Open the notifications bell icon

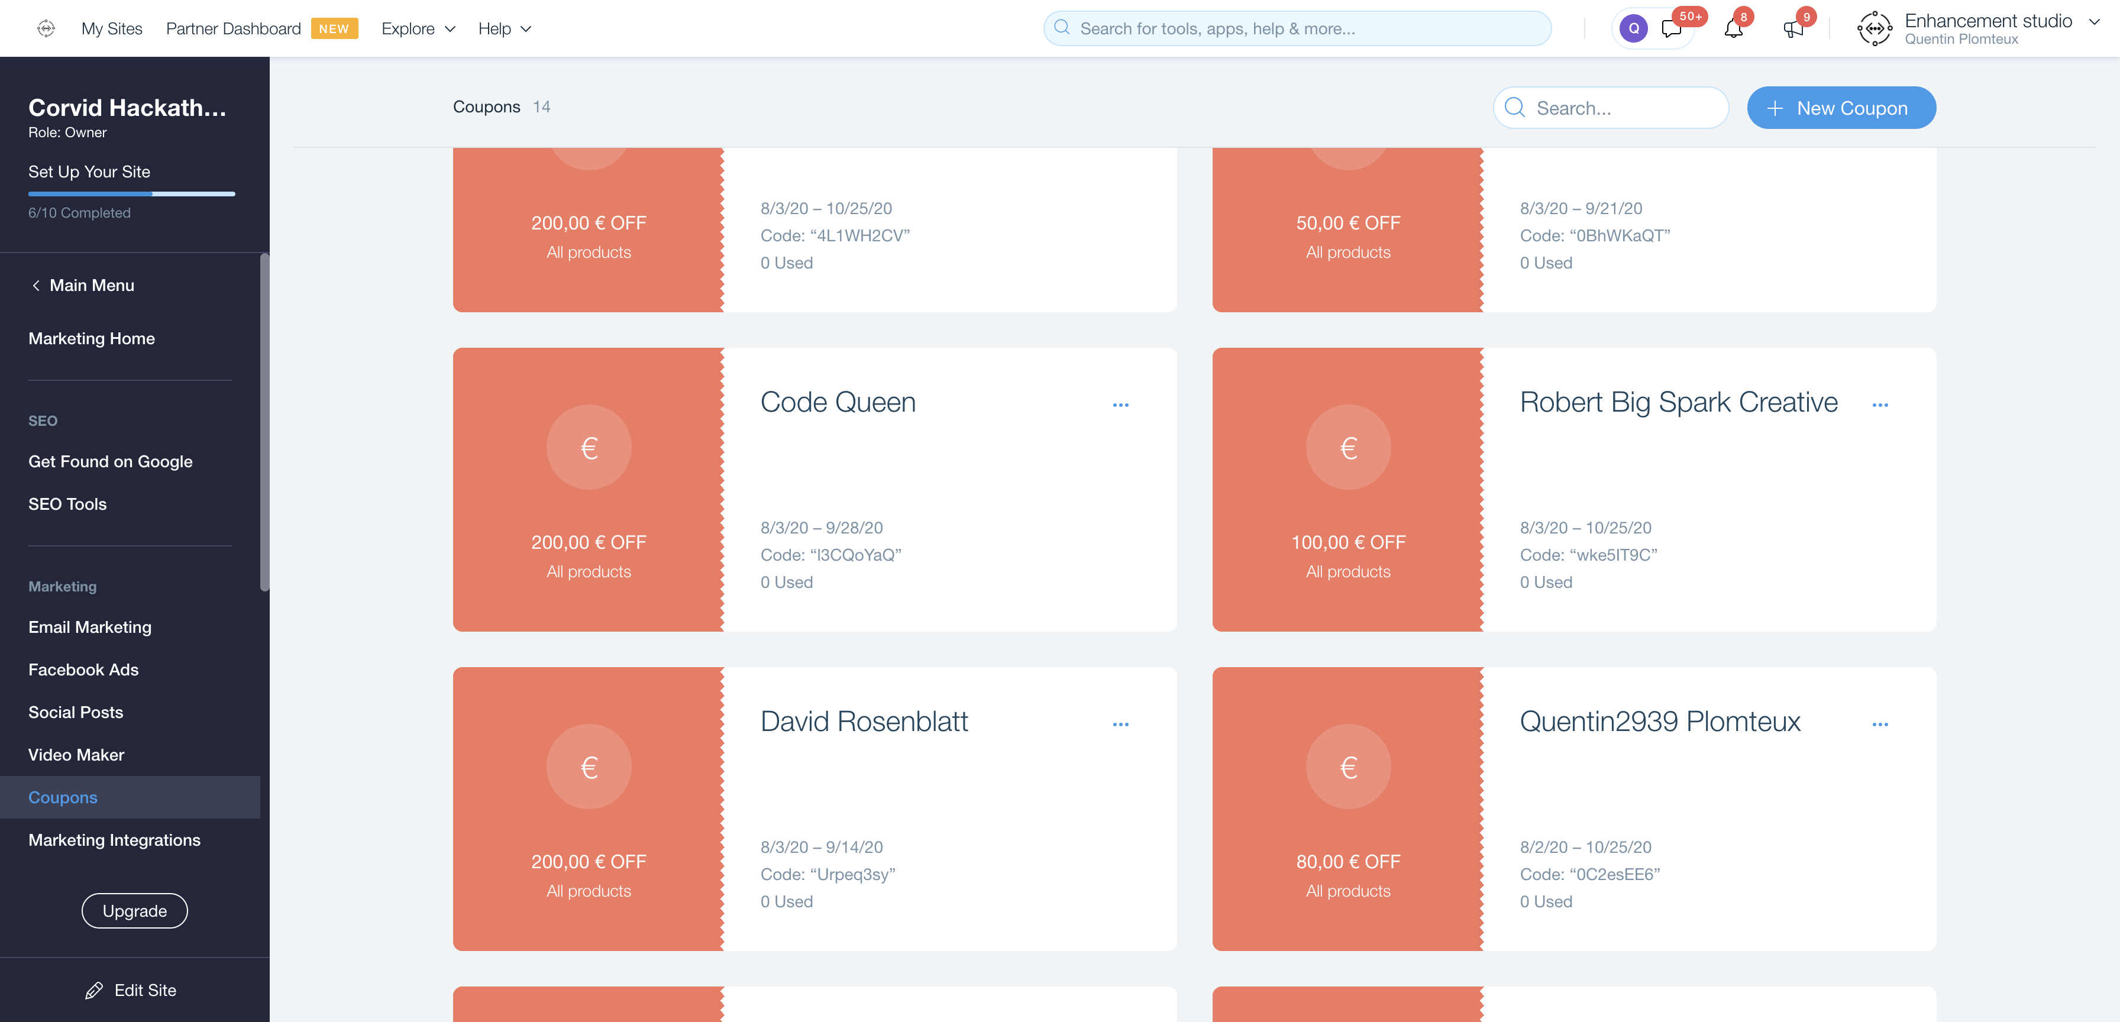[x=1733, y=29]
